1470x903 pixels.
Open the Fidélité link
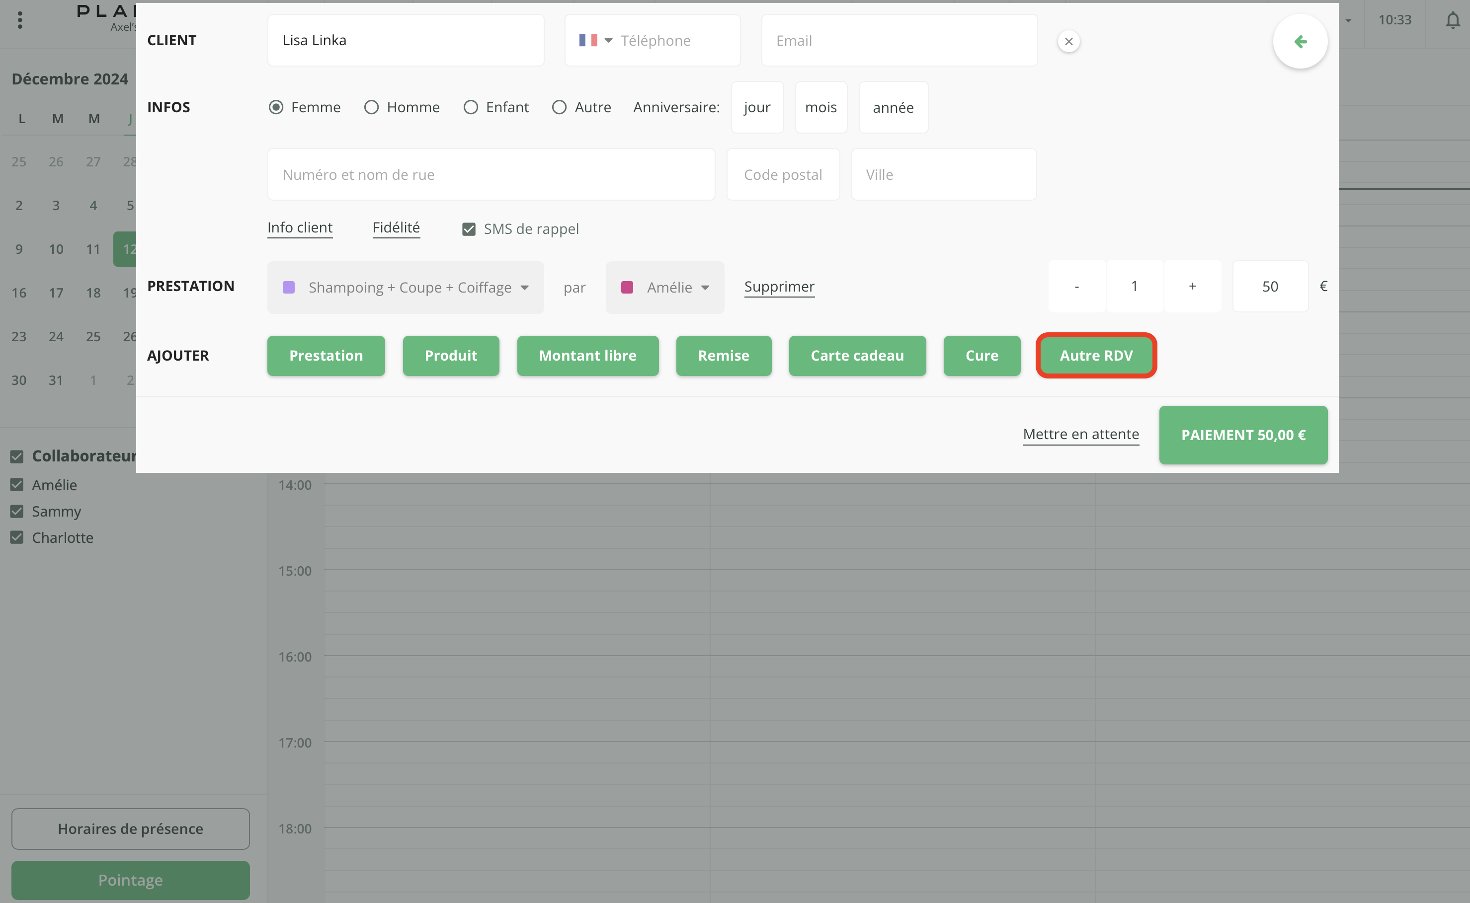396,227
